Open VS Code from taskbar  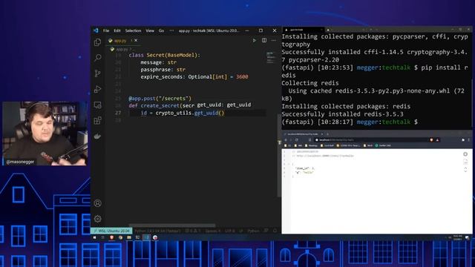click(x=147, y=237)
